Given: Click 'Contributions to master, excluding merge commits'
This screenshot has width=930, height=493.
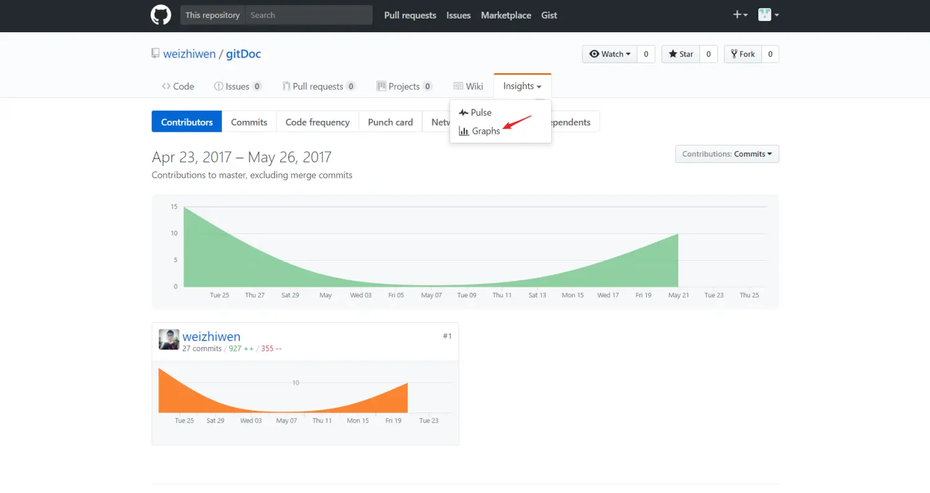Looking at the screenshot, I should coord(252,175).
